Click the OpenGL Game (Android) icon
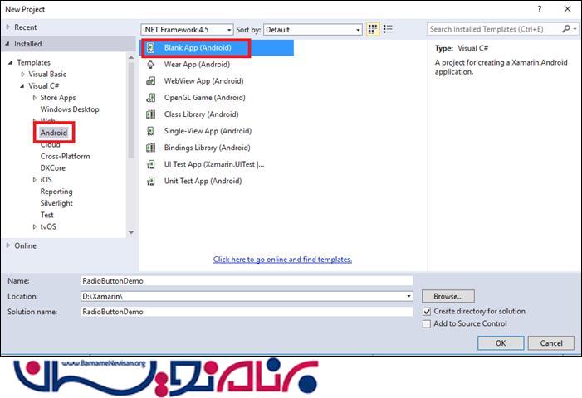Screen dimensions: 582x398 coord(151,98)
